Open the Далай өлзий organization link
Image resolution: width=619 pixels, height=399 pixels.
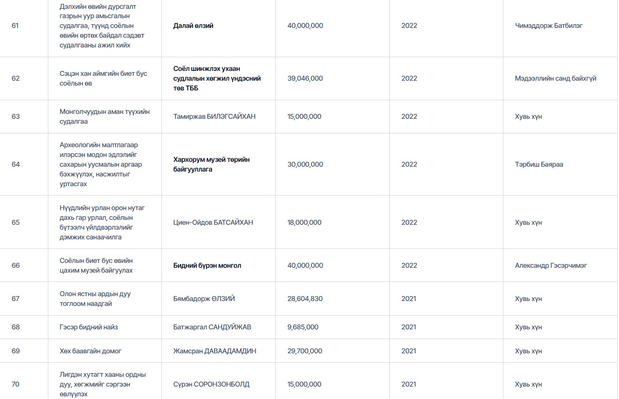193,26
